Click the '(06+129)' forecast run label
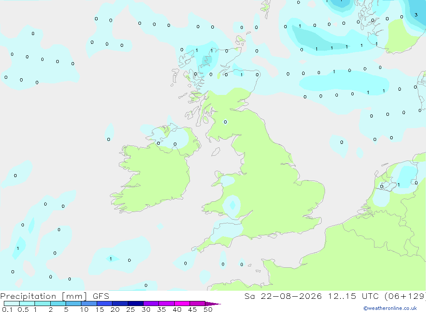The image size is (426, 312). [x=405, y=296]
